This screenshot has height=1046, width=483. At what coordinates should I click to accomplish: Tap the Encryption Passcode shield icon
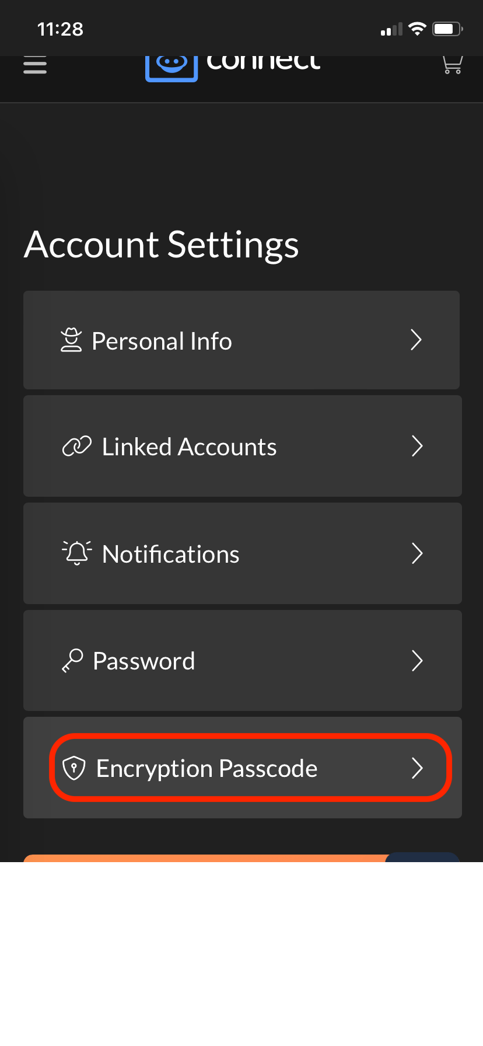74,768
